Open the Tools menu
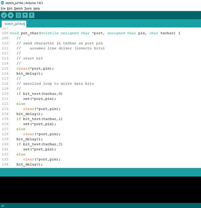The width and height of the screenshot is (201, 208). 28,8
